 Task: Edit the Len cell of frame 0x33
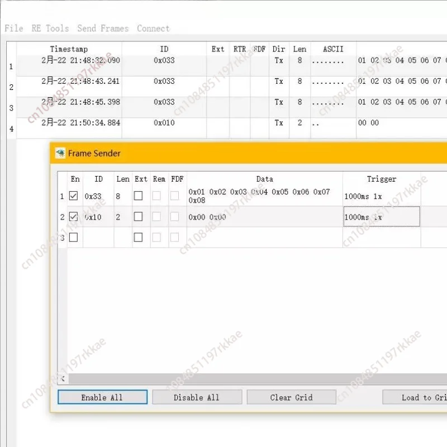[123, 196]
